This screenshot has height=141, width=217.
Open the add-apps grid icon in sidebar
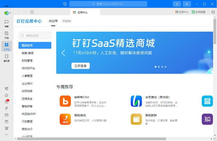coord(7,128)
